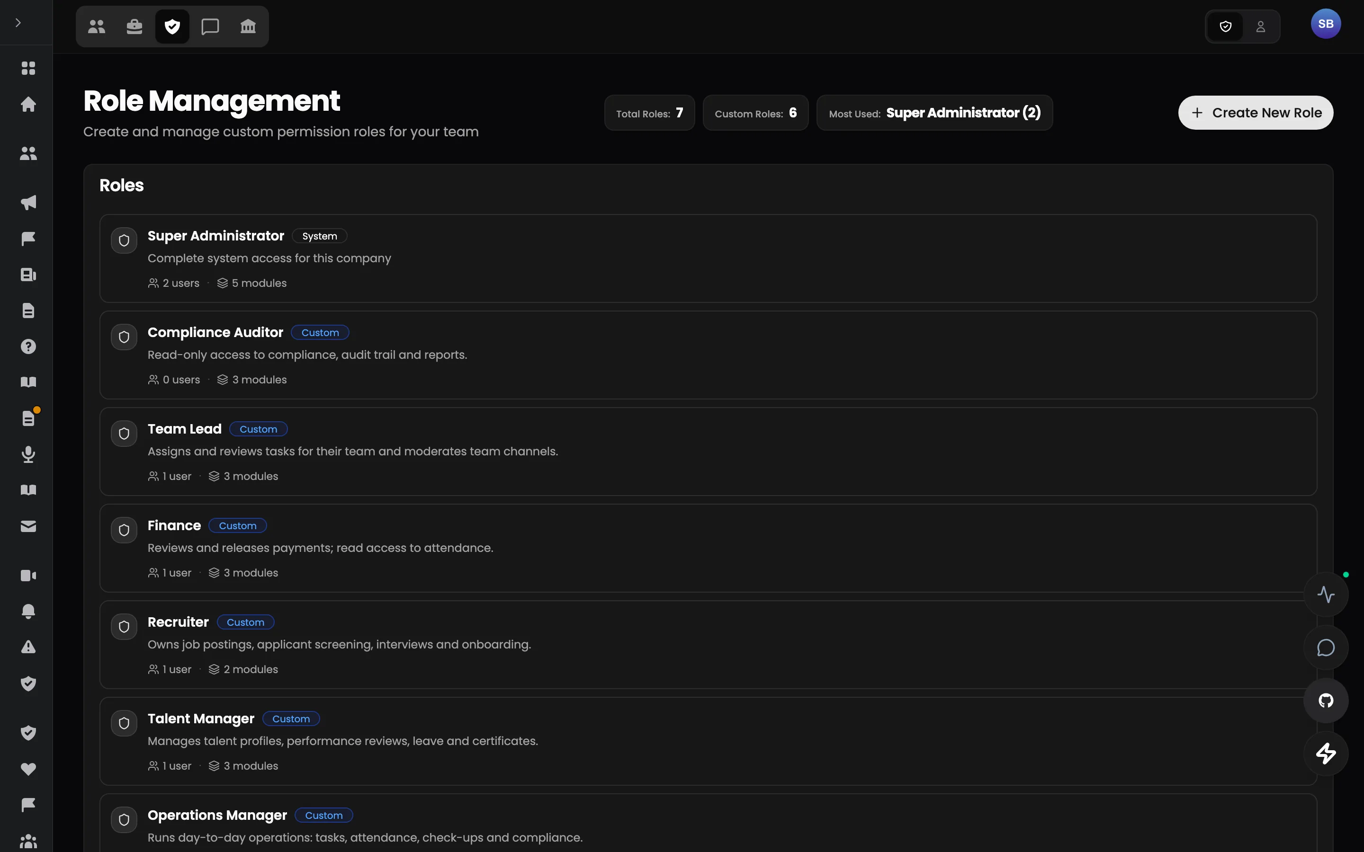This screenshot has width=1364, height=852.
Task: Open the Talent Manager role
Action: (708, 741)
